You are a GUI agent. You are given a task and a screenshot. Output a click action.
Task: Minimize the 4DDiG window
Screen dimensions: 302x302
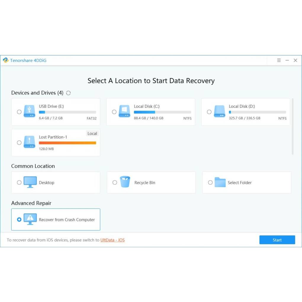[287, 60]
